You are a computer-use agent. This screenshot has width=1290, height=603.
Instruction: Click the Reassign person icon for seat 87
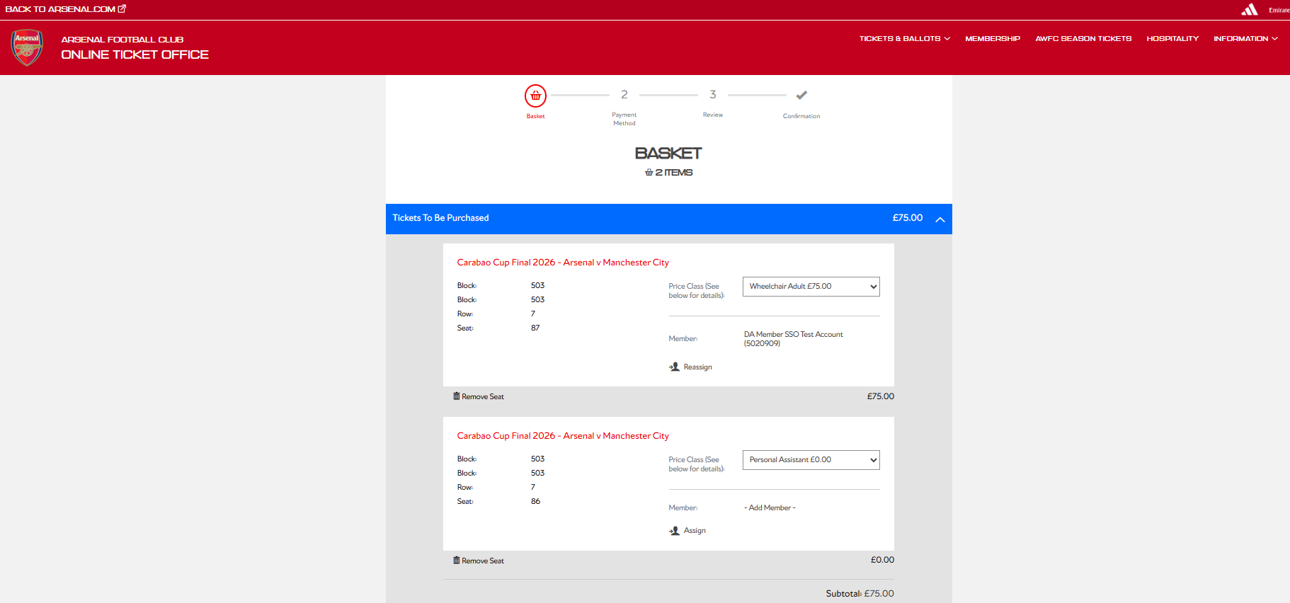pos(674,367)
